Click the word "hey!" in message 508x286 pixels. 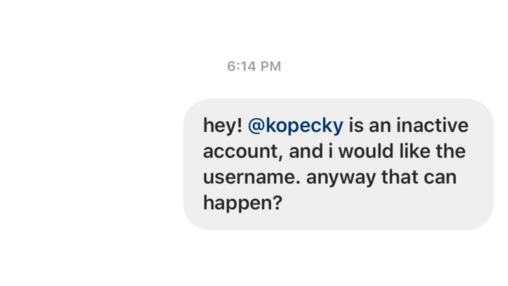(x=223, y=126)
